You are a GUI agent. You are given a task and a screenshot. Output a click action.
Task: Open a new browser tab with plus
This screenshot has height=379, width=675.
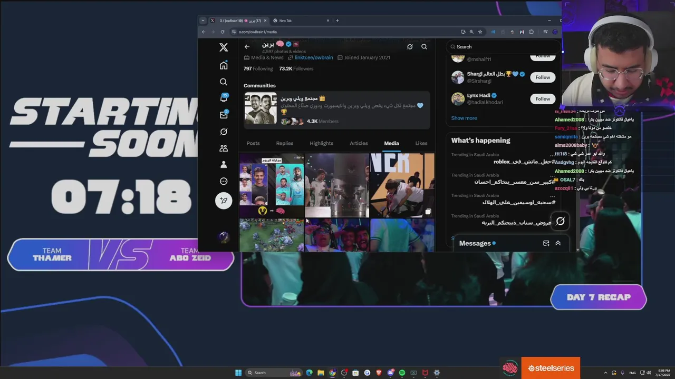337,21
